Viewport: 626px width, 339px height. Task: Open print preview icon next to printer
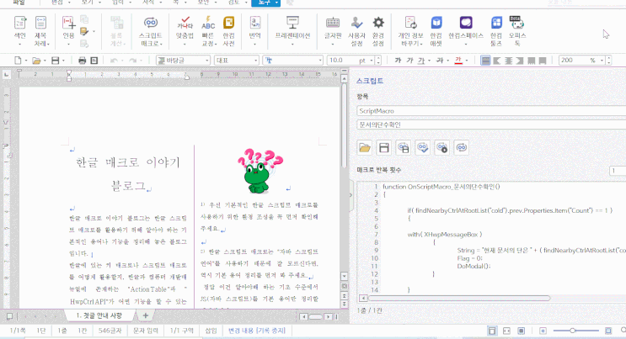click(x=94, y=61)
